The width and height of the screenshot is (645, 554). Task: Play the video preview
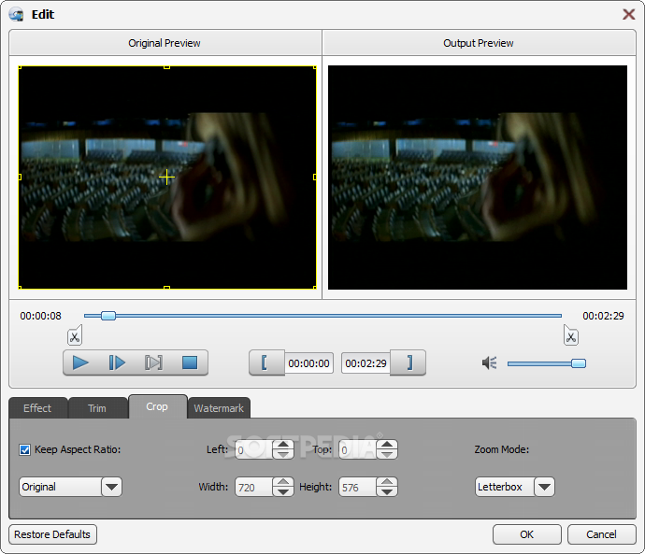tap(80, 362)
